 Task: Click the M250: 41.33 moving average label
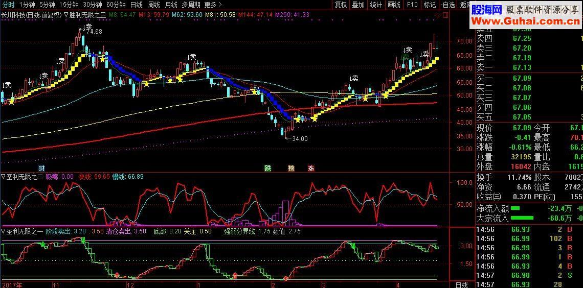pyautogui.click(x=292, y=15)
